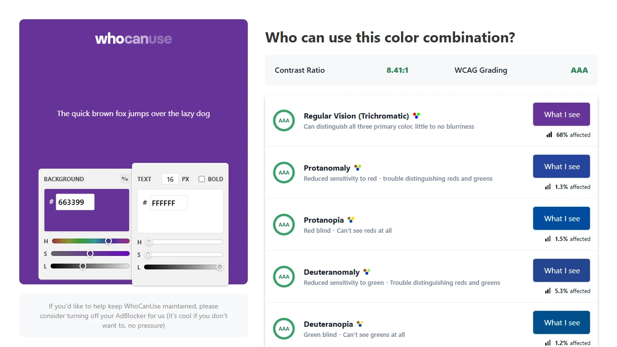This screenshot has width=617, height=347.
Task: Click the bar chart icon near 68% affected
Action: (x=550, y=135)
